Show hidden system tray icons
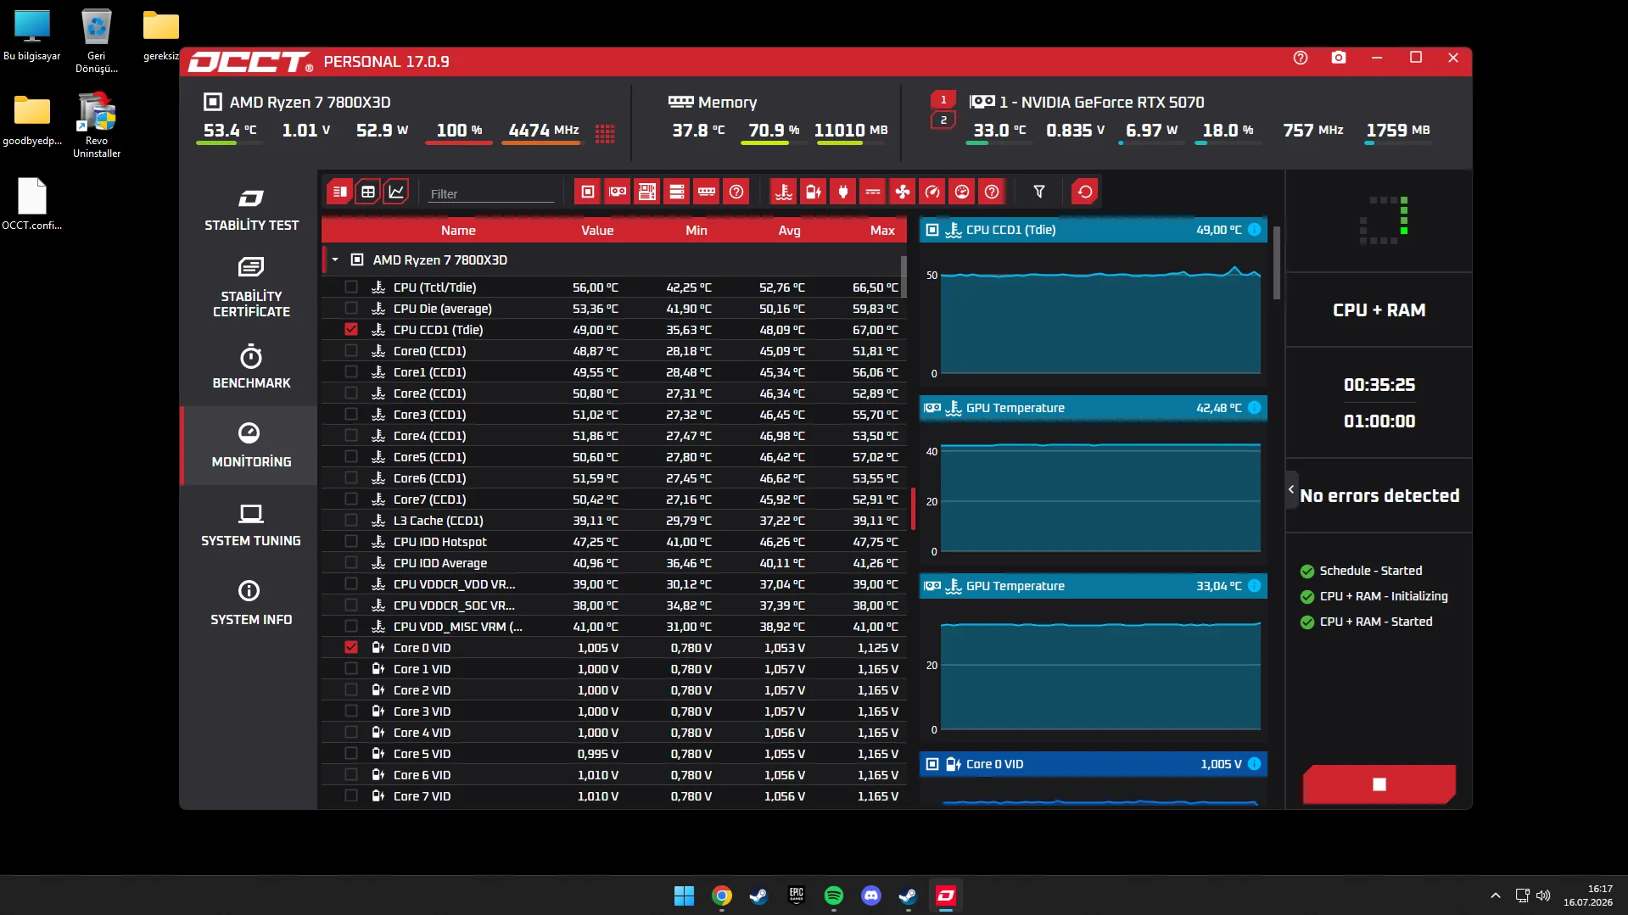Screen dimensions: 1628x915 [x=1496, y=895]
